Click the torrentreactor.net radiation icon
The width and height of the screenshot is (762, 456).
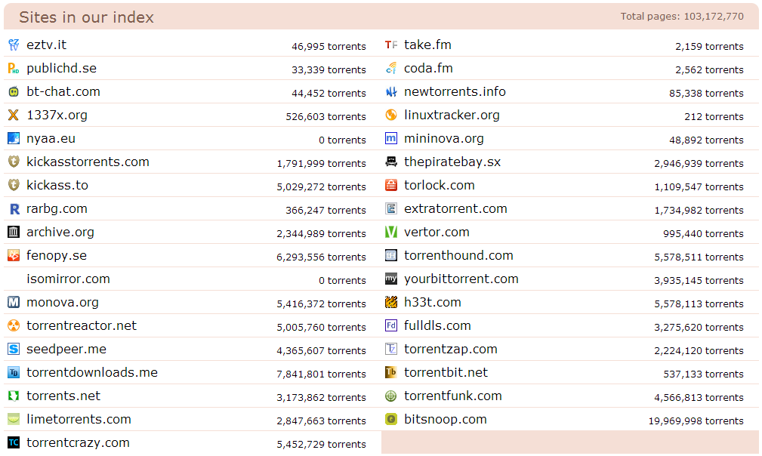(x=14, y=325)
